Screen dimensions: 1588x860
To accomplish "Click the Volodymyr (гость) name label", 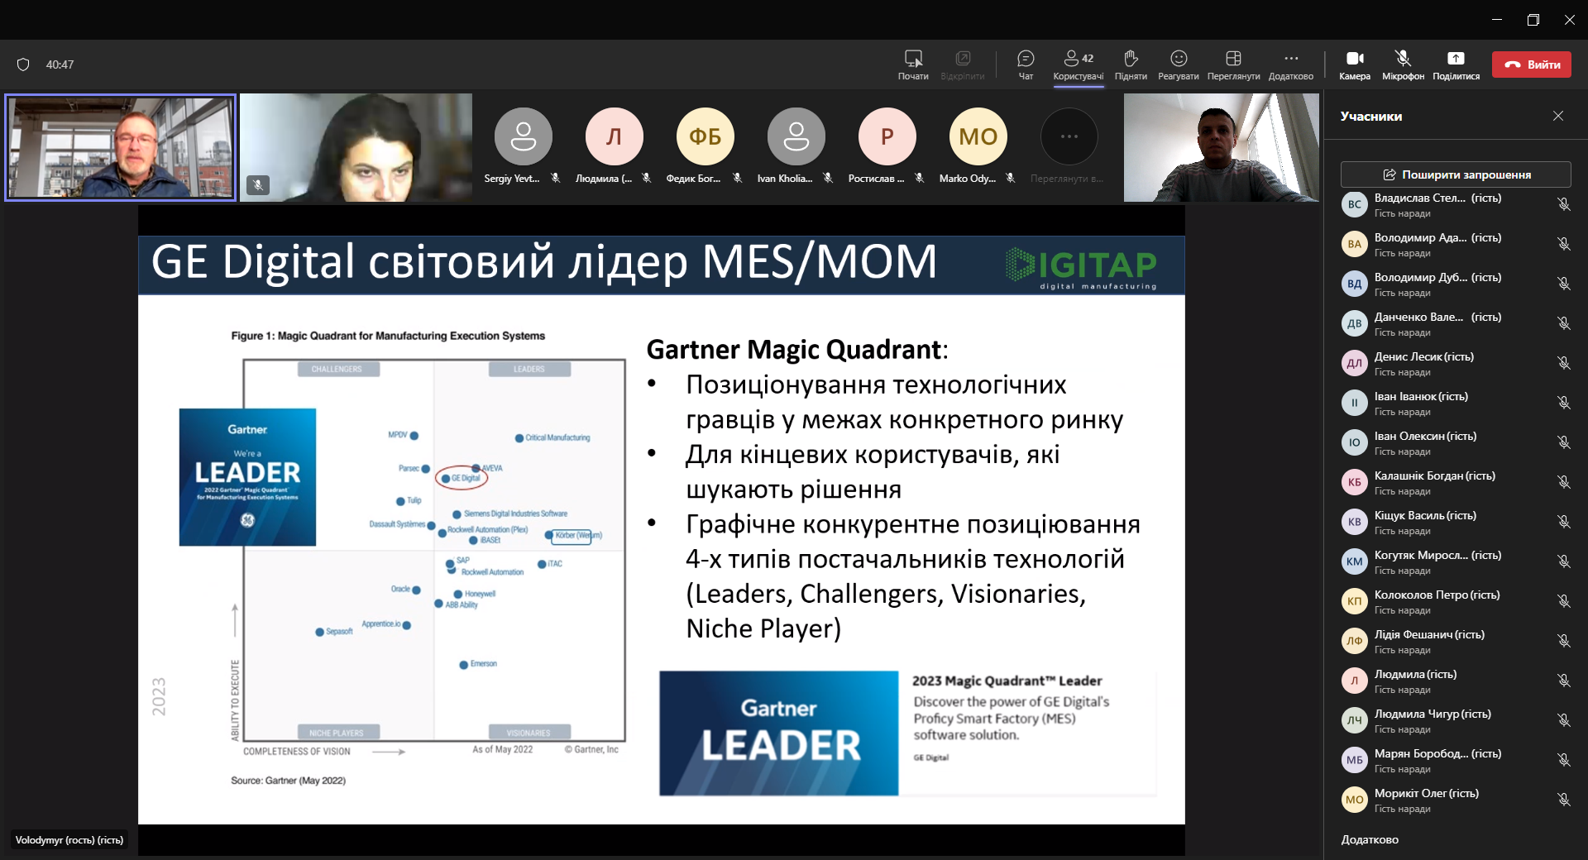I will pyautogui.click(x=69, y=840).
